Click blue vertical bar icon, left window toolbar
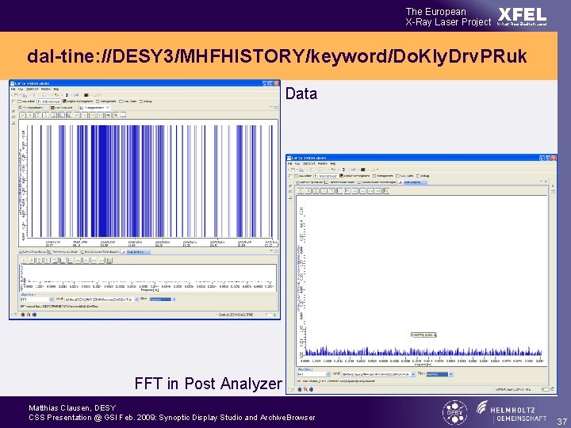The height and width of the screenshot is (428, 571). click(67, 95)
